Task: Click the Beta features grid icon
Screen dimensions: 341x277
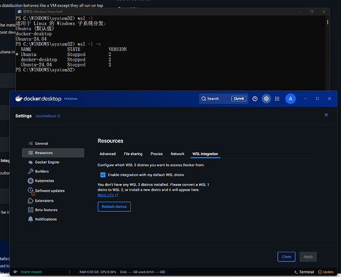Action: [x=30, y=210]
